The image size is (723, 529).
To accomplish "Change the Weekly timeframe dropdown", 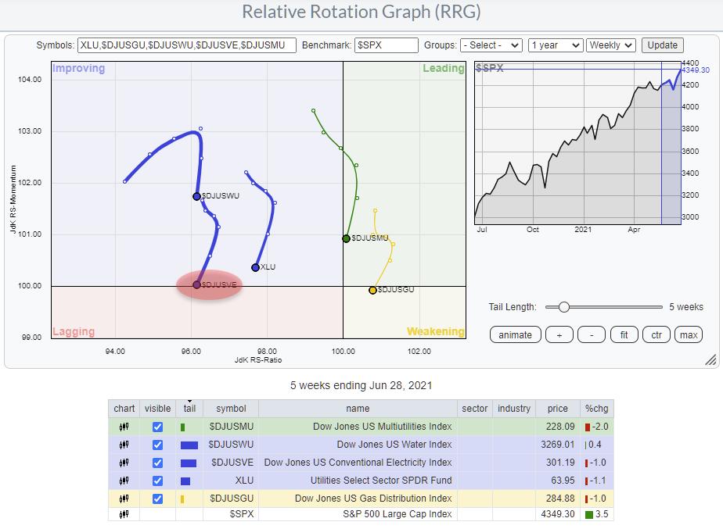I will click(611, 45).
